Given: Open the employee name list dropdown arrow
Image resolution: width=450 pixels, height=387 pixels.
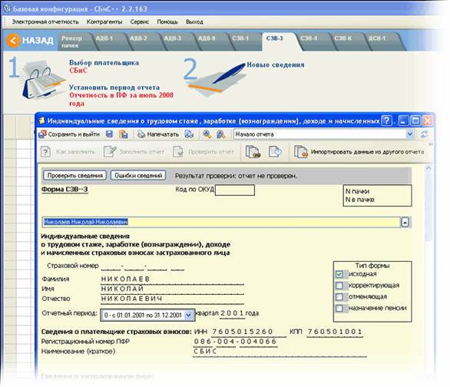Looking at the screenshot, I should (x=405, y=222).
